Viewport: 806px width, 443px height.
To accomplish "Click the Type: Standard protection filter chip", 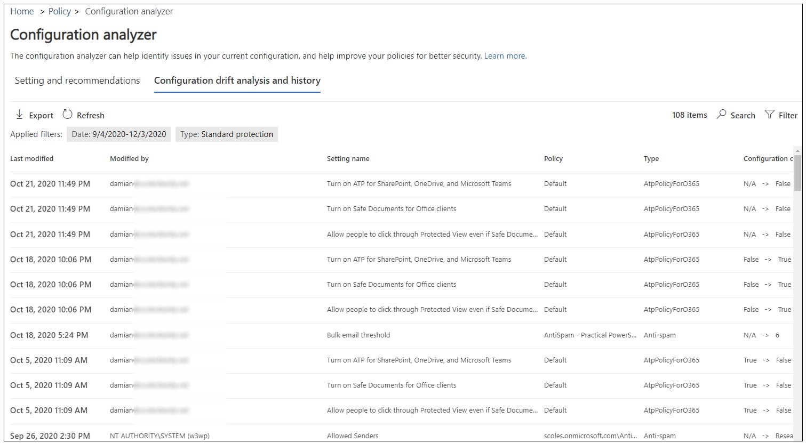I will click(226, 134).
